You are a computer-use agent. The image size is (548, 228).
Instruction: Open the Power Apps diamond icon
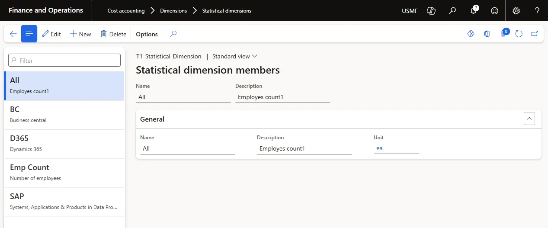(471, 34)
